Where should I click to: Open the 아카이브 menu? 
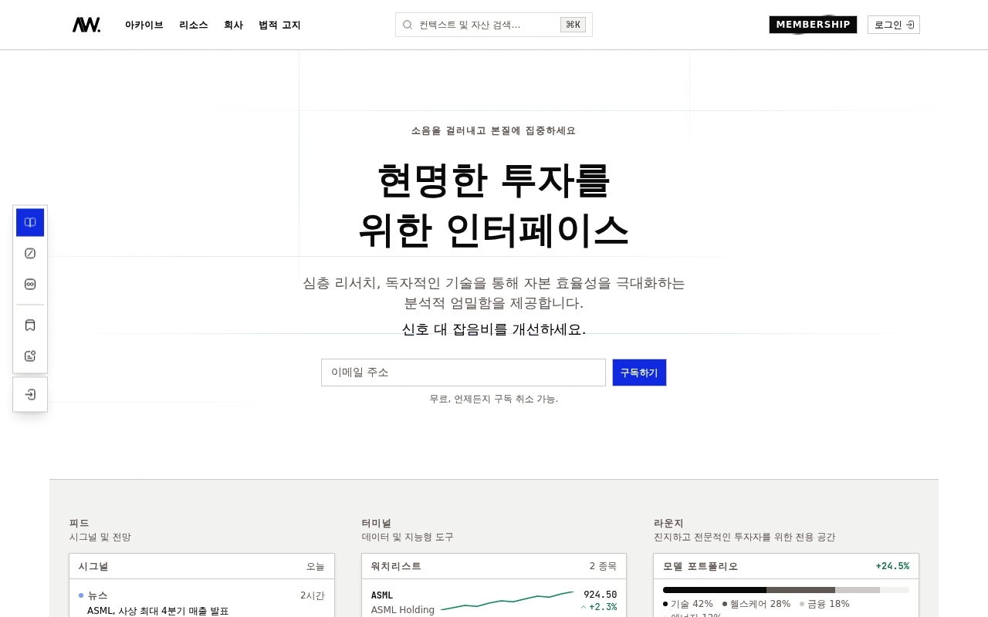(144, 25)
